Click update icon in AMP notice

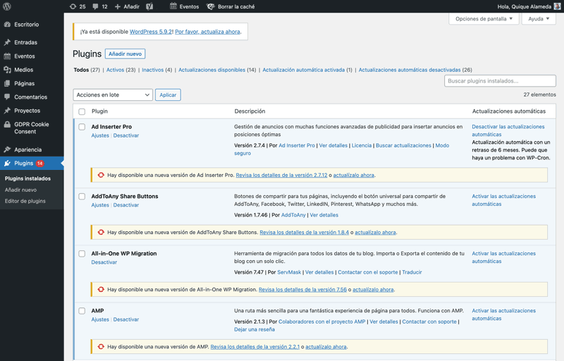click(101, 347)
